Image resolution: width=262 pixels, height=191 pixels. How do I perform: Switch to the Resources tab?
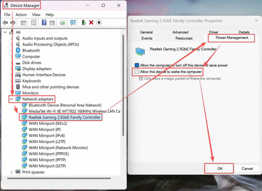point(184,38)
